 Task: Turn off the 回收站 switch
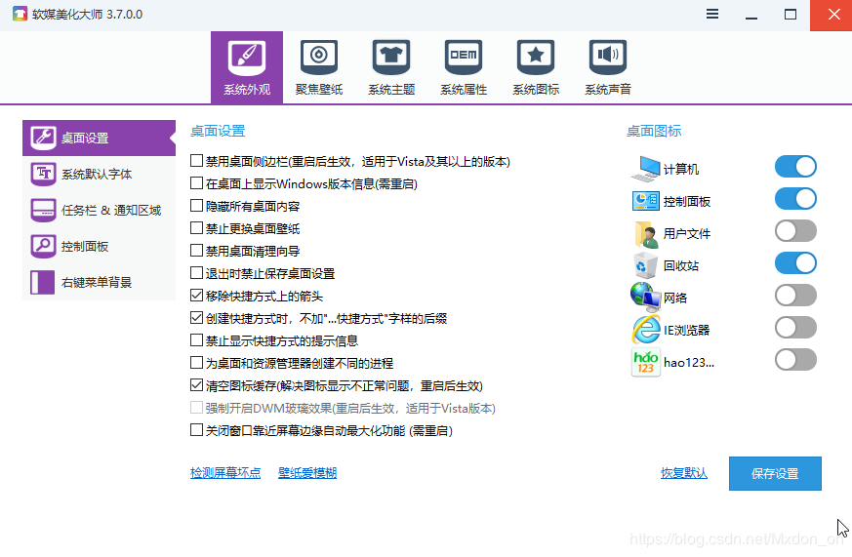pos(795,263)
